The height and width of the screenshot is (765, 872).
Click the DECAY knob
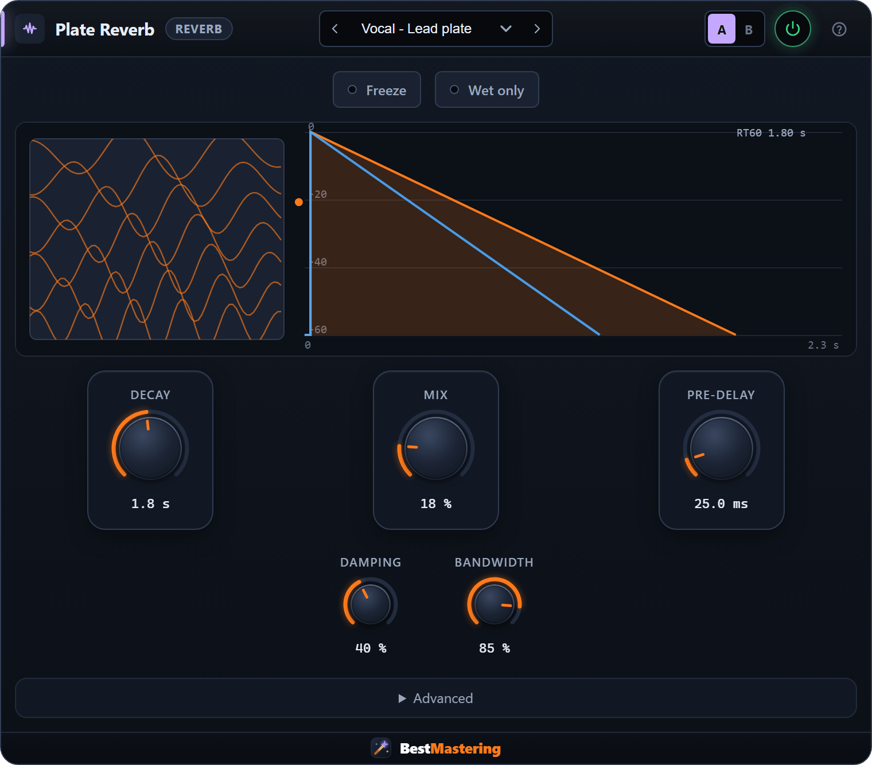150,448
